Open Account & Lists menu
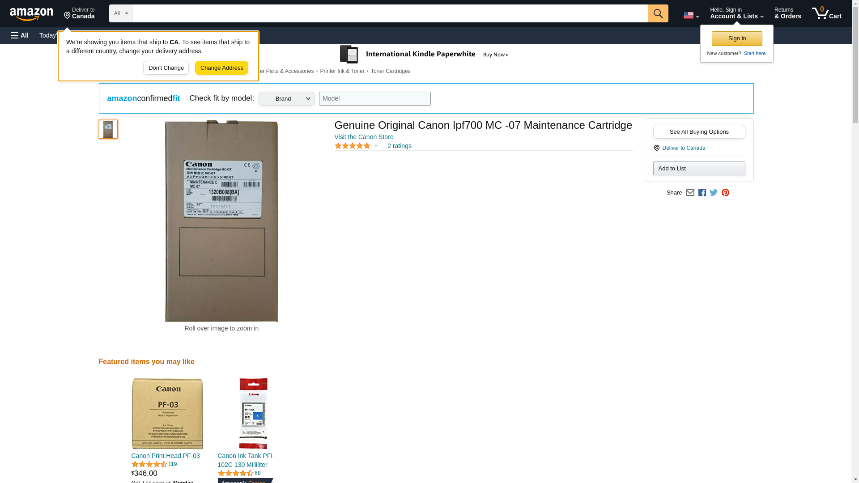Viewport: 859px width, 483px height. 736,13
